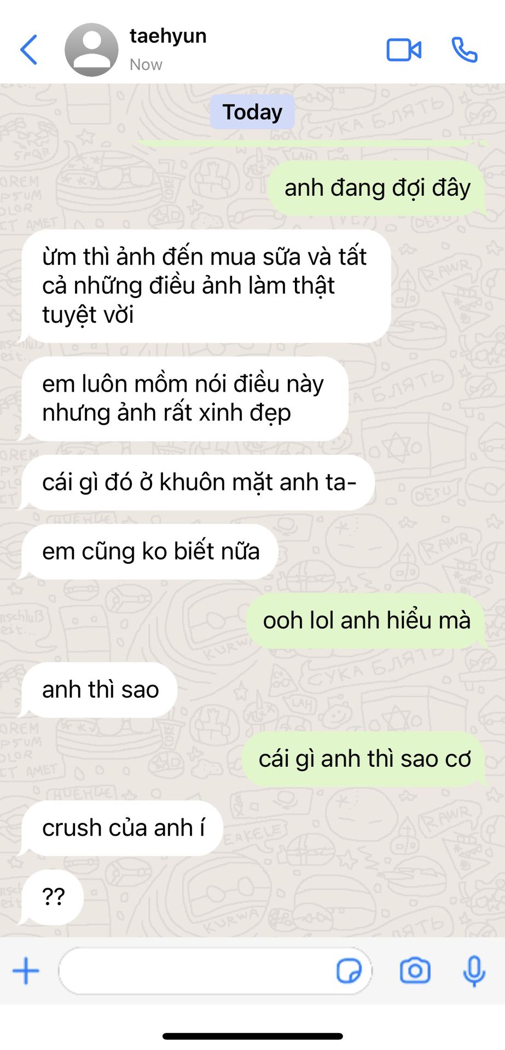This screenshot has width=505, height=1050.
Task: Select the message 'crush của anh í'
Action: coord(121,828)
